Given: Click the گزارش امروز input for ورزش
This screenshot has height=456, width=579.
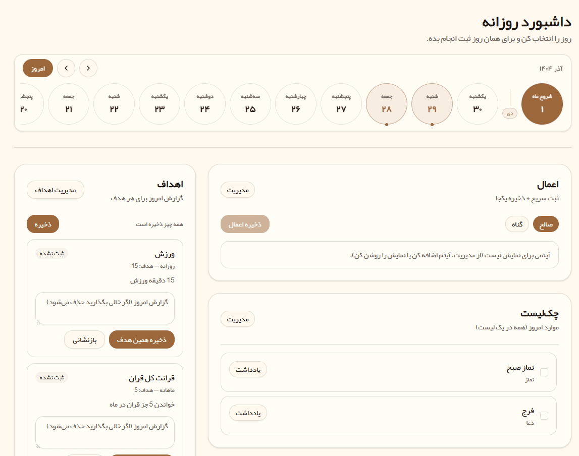Looking at the screenshot, I should coord(104,308).
